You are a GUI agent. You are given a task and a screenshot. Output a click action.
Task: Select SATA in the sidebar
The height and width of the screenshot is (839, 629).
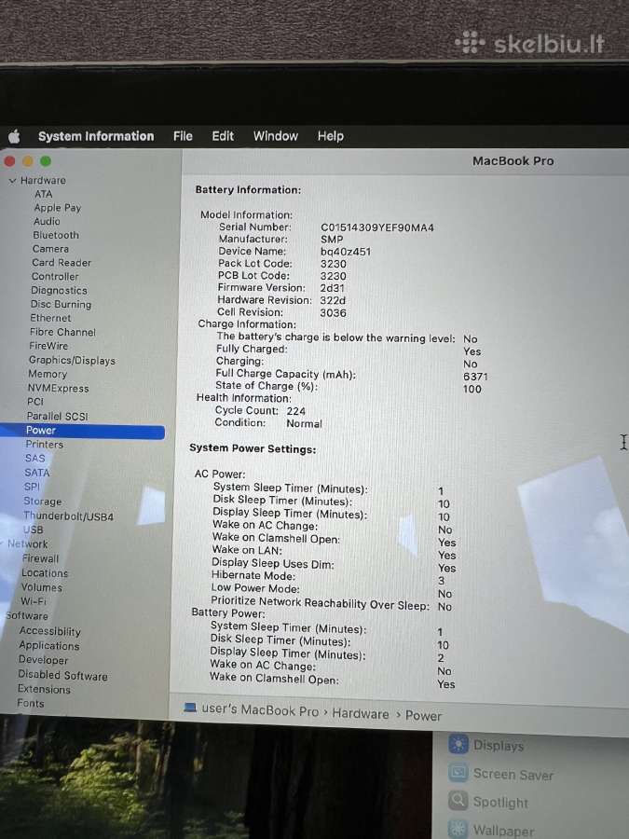pyautogui.click(x=37, y=473)
